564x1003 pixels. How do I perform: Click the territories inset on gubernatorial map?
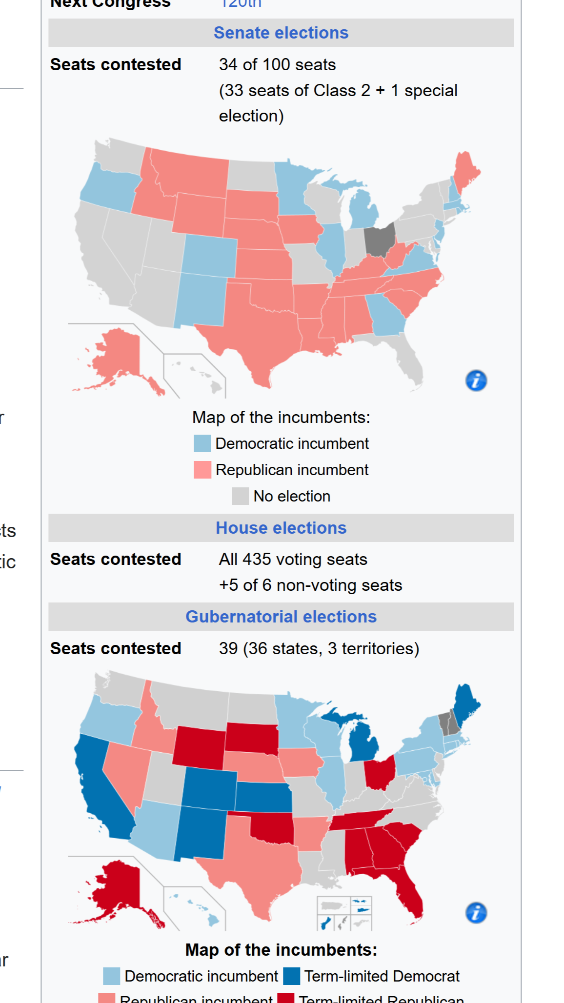click(344, 913)
